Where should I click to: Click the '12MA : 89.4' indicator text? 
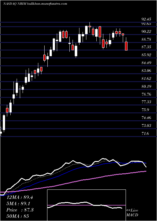coord(19,197)
